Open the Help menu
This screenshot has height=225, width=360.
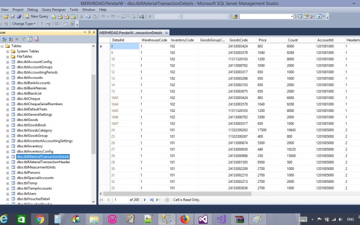[102, 10]
